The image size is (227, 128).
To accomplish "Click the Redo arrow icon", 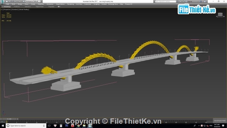I will (x=20, y=1).
